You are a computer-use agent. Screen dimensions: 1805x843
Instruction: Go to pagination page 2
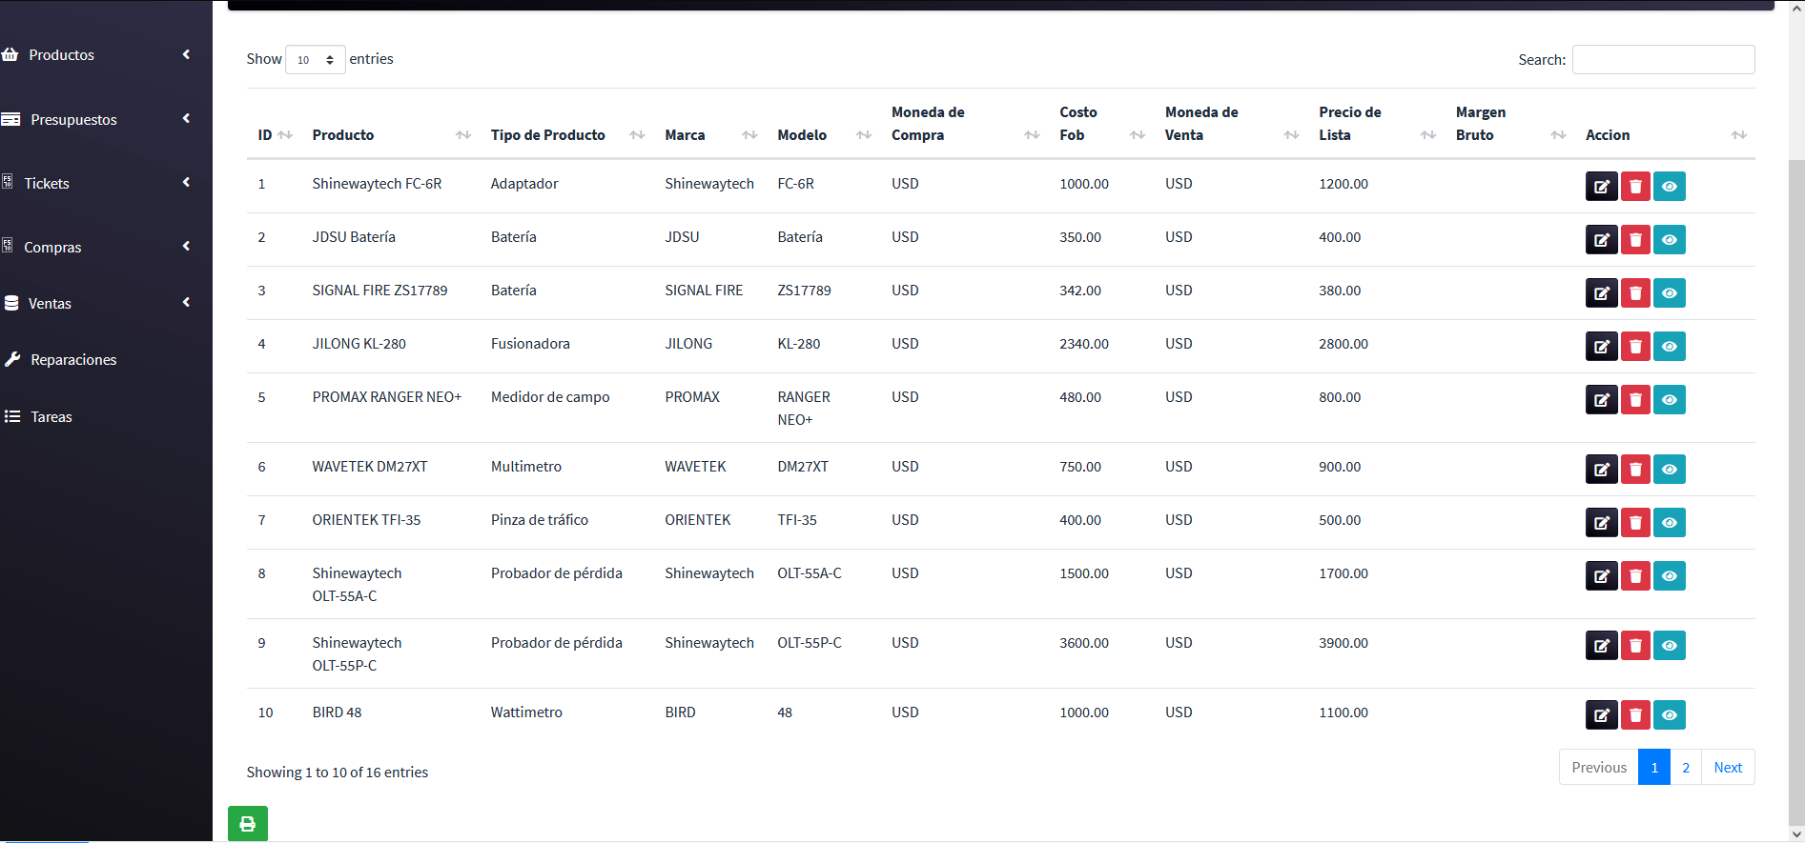pyautogui.click(x=1686, y=768)
